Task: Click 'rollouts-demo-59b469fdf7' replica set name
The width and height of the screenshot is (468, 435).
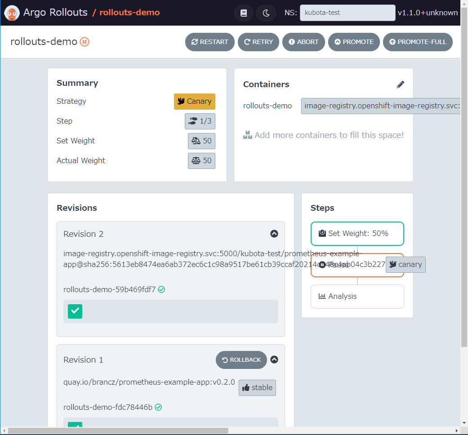Action: [109, 289]
